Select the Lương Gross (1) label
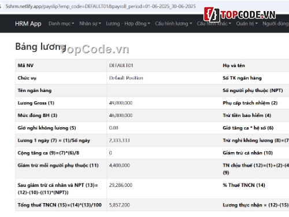289x217 pixels. pyautogui.click(x=36, y=103)
